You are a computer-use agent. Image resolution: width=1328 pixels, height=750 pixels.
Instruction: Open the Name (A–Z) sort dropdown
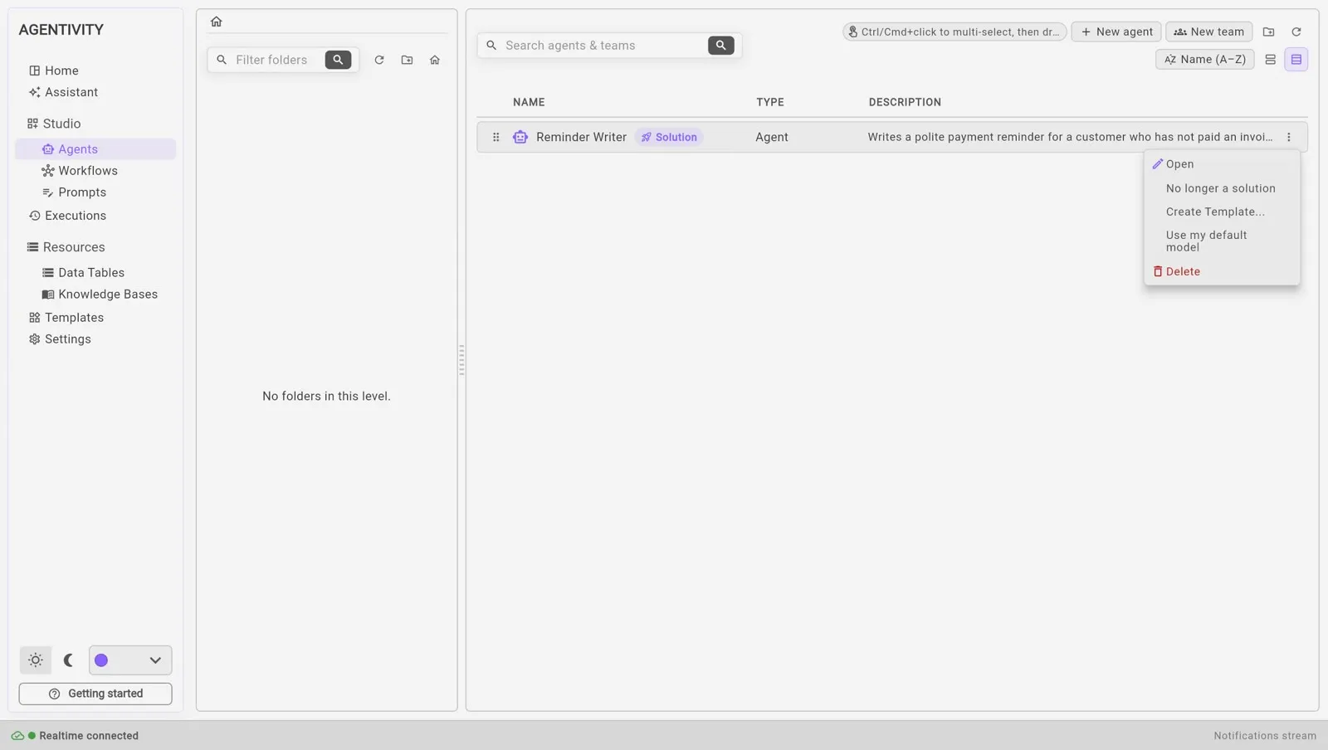click(x=1204, y=60)
